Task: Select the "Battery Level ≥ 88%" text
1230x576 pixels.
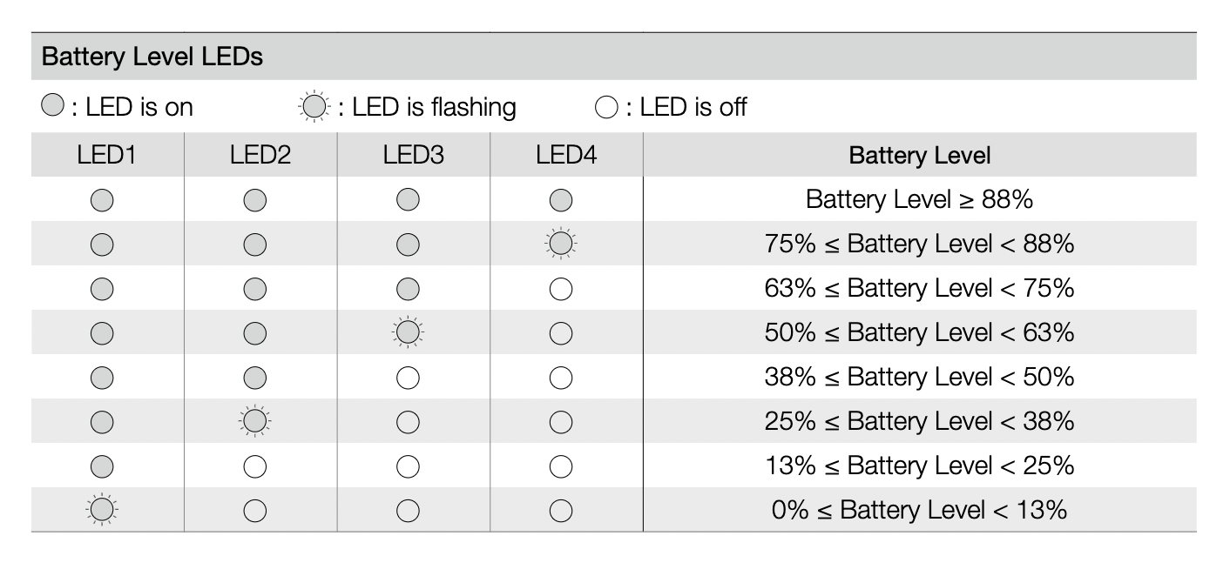Action: 919,200
